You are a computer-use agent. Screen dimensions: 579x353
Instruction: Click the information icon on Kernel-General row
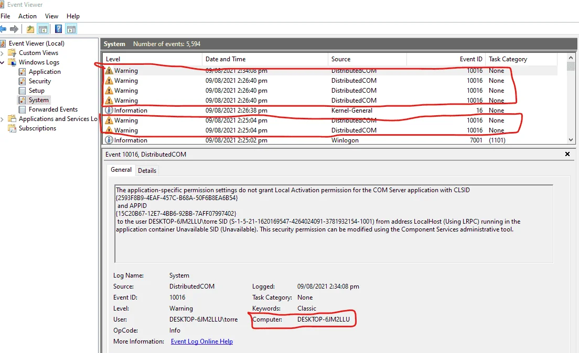click(109, 111)
